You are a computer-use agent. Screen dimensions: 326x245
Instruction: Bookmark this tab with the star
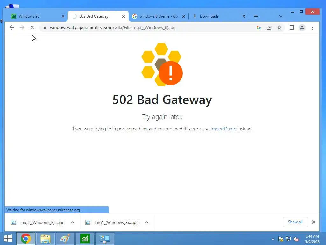279,27
